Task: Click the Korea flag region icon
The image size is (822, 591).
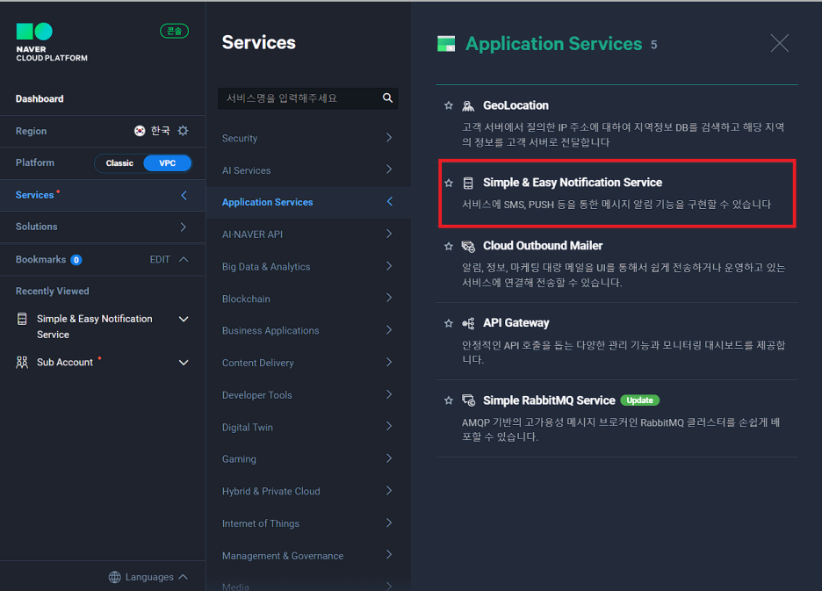Action: tap(140, 131)
